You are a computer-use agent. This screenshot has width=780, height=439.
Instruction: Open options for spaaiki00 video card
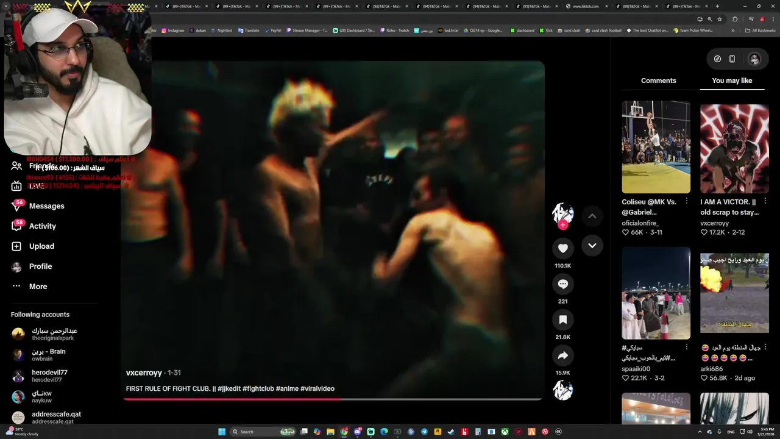(687, 347)
